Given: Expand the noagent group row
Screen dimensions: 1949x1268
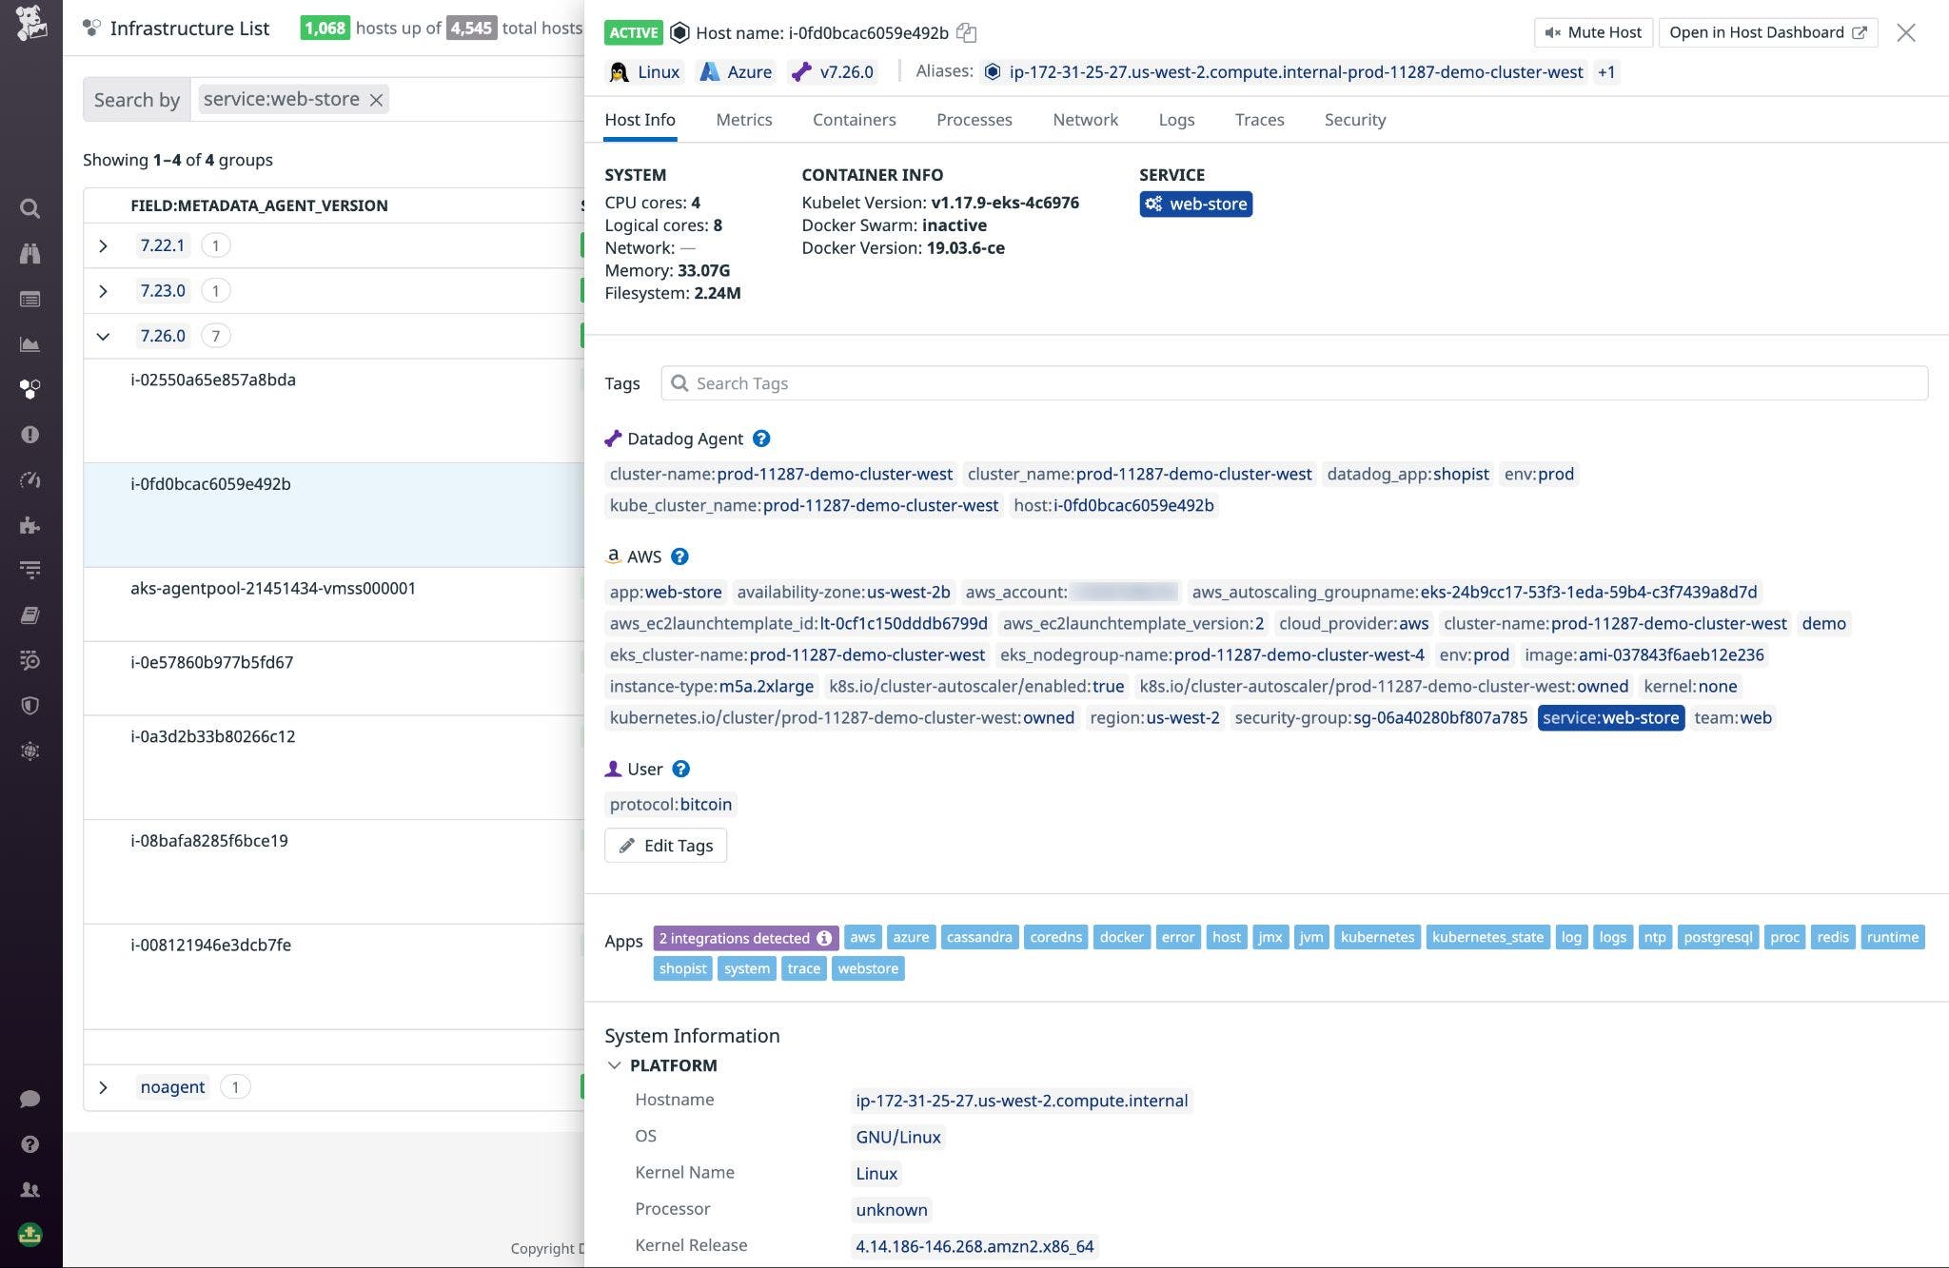Looking at the screenshot, I should tap(104, 1086).
